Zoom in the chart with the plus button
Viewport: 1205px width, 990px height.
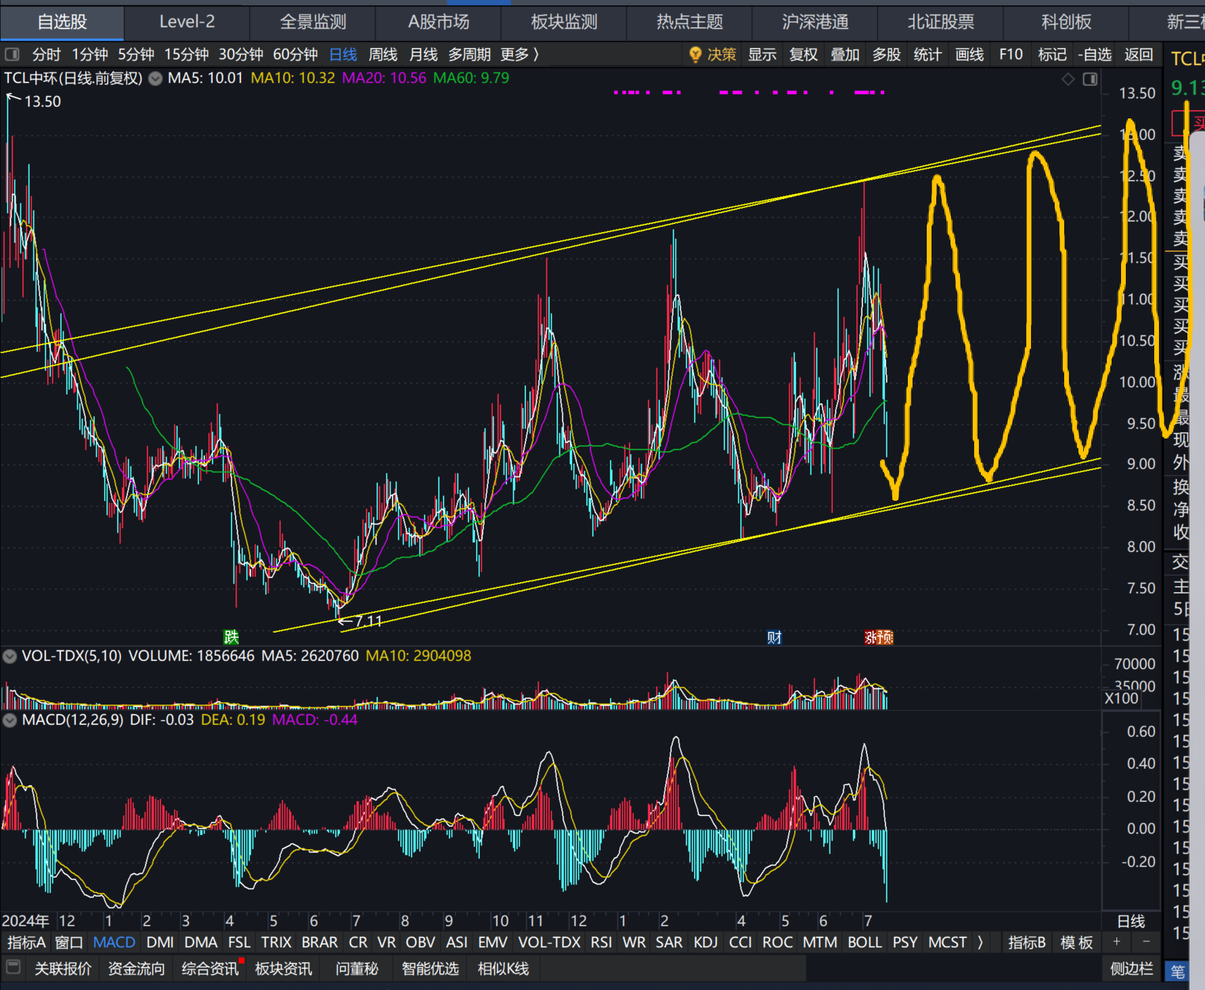coord(1117,942)
